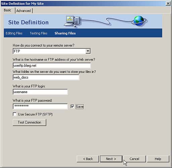
Task: Click the Test Connection button
Action: (30, 122)
